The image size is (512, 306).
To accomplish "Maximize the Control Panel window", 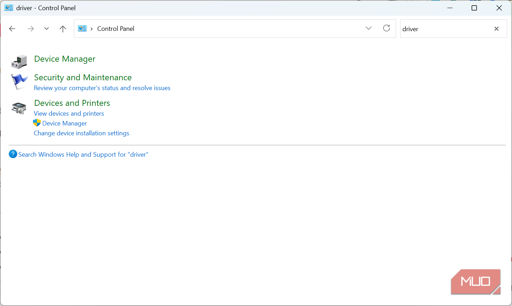I will point(474,8).
